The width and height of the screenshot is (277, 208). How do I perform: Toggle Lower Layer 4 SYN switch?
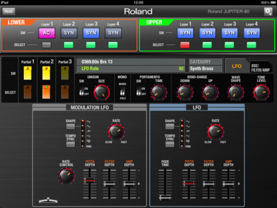[113, 33]
